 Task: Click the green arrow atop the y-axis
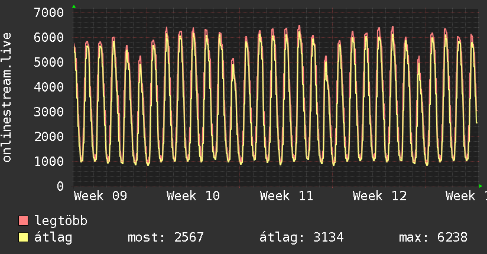pyautogui.click(x=74, y=6)
